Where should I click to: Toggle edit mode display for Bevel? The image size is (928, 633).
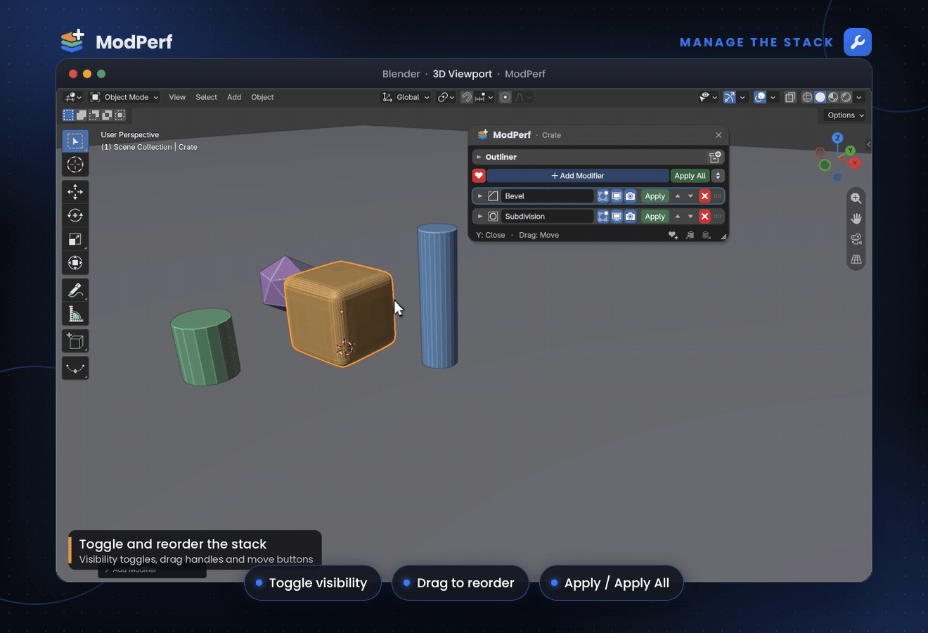[602, 196]
